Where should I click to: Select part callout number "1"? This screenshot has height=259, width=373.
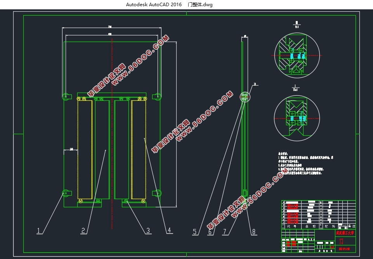tap(38, 231)
